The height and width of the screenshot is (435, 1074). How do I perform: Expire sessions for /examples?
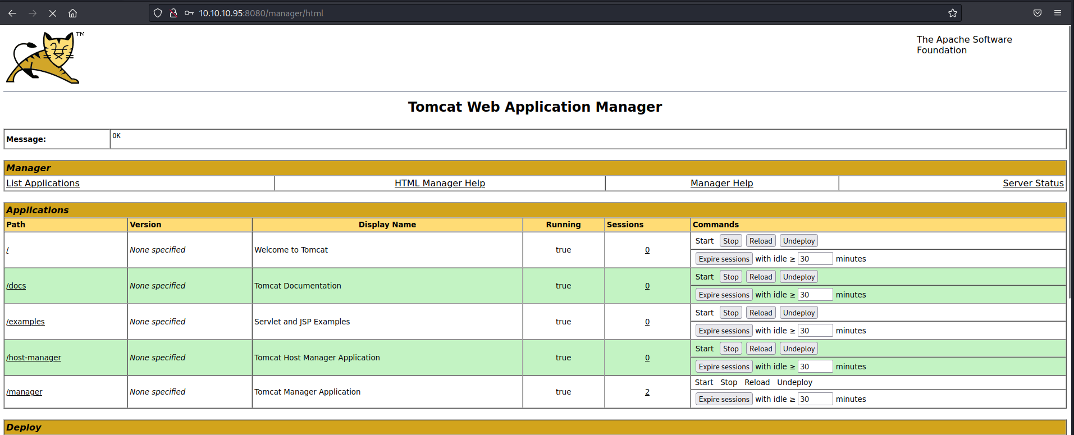tap(724, 331)
